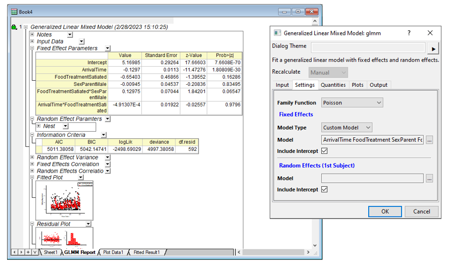Open Information Criteria dropdown arrow
449x264 pixels.
pyautogui.click(x=104, y=135)
